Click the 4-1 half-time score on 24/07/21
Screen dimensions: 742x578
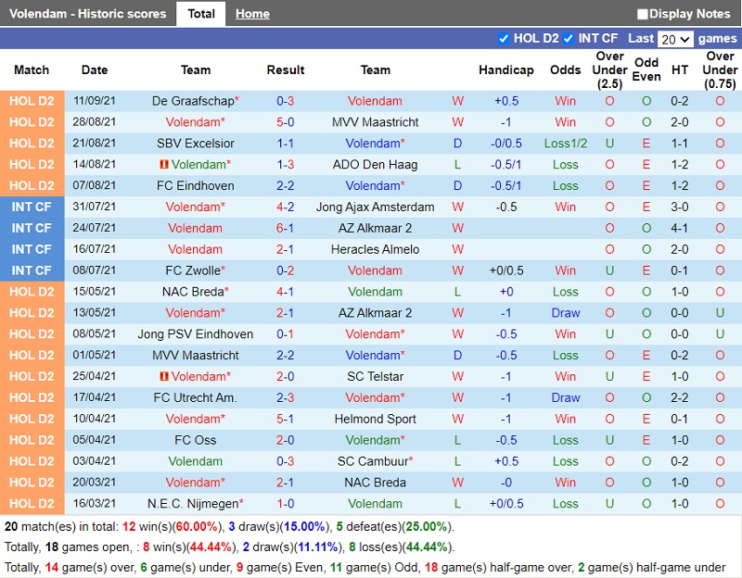(680, 228)
